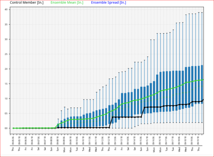Image resolution: width=214 pixels, height=157 pixels.
Task: Click the right end of black control line
Action: click(x=203, y=100)
